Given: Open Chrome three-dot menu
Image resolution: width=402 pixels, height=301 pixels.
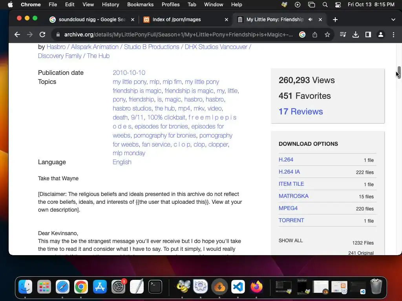Looking at the screenshot, I should [x=393, y=34].
